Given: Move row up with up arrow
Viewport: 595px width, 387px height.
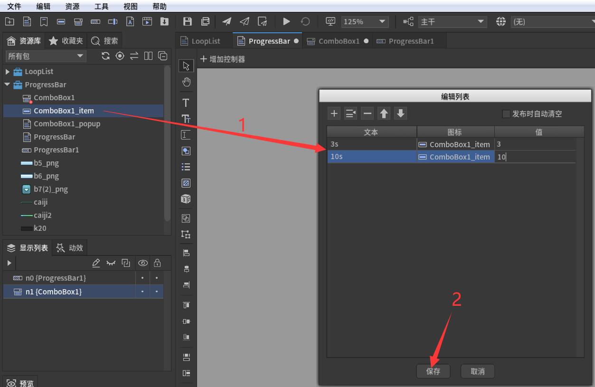Looking at the screenshot, I should [384, 113].
